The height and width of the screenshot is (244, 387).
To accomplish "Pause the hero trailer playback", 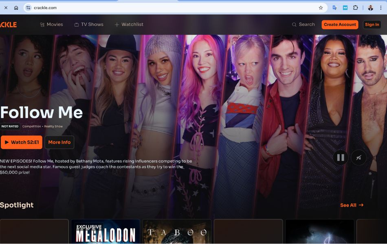I will point(341,157).
